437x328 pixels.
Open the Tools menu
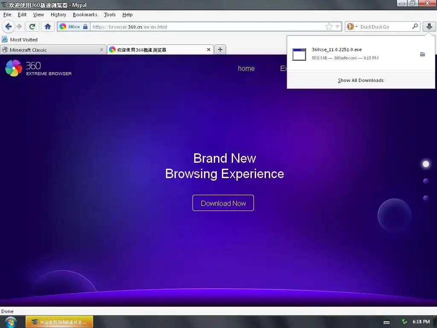click(110, 15)
